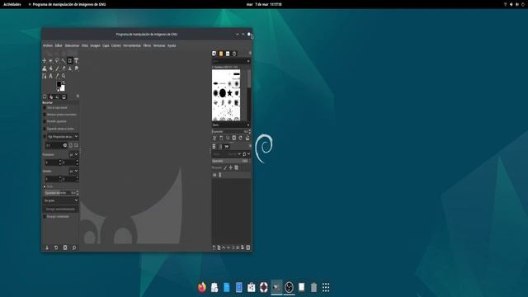Image resolution: width=528 pixels, height=297 pixels.
Task: Open the Filtros menu
Action: [x=147, y=45]
